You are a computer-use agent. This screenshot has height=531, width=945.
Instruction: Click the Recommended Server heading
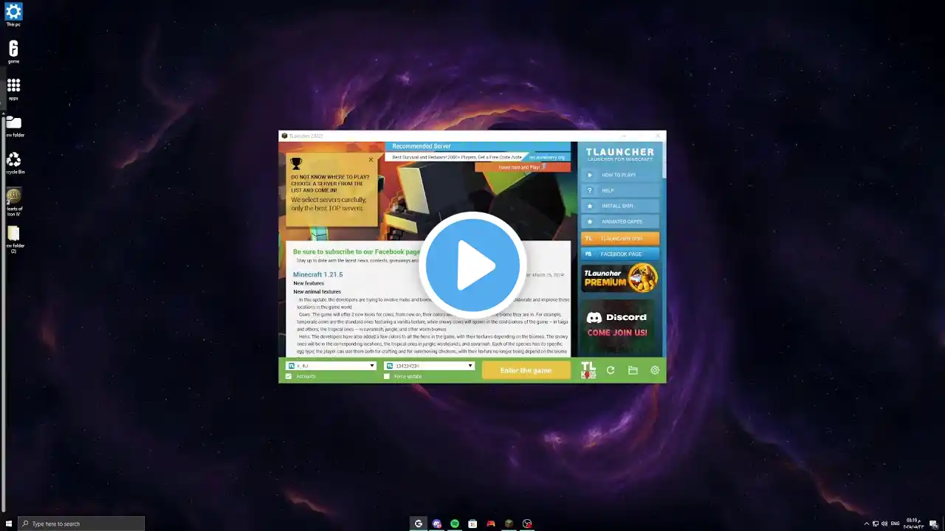coord(422,146)
